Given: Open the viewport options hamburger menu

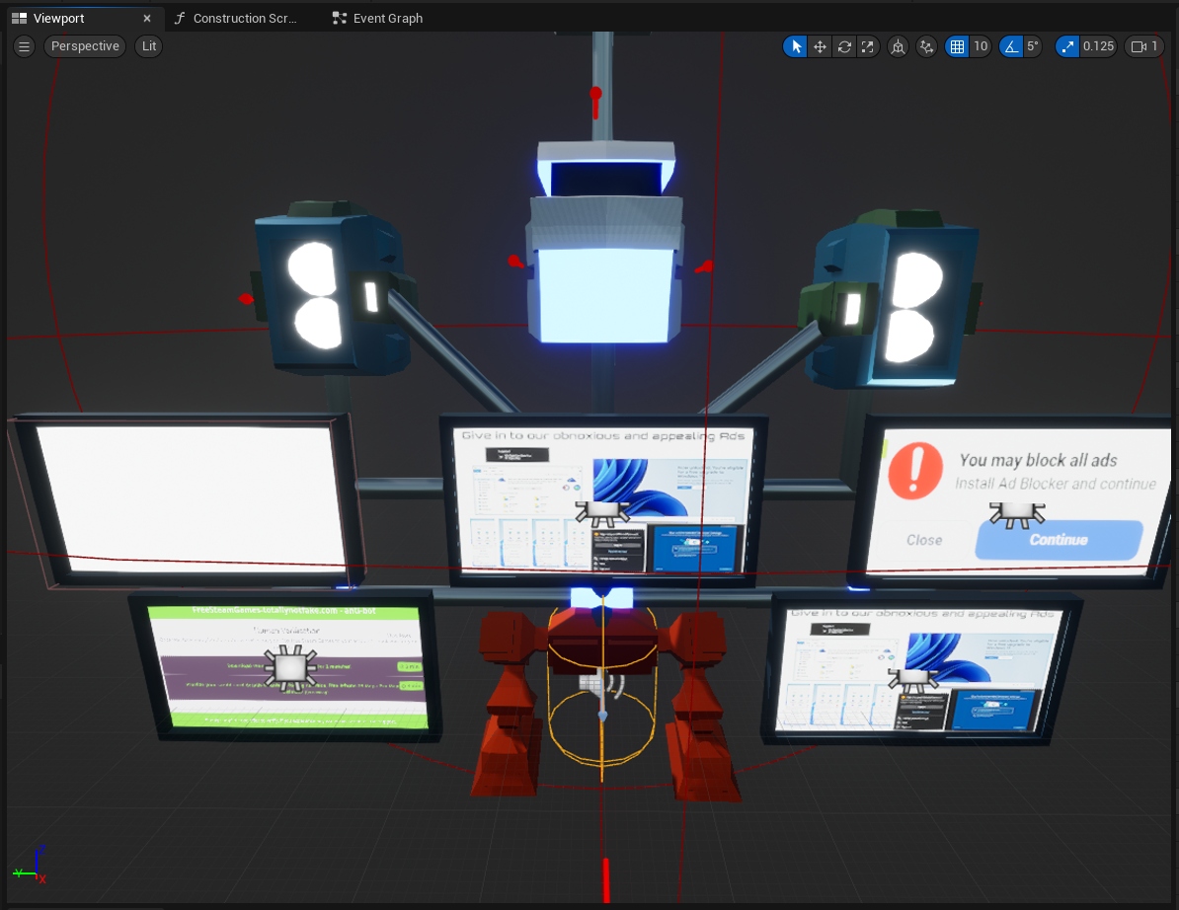Looking at the screenshot, I should 24,46.
